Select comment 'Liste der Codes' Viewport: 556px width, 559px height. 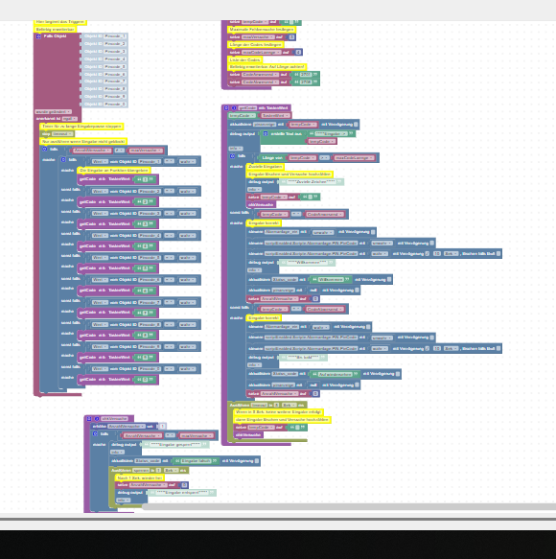[244, 59]
